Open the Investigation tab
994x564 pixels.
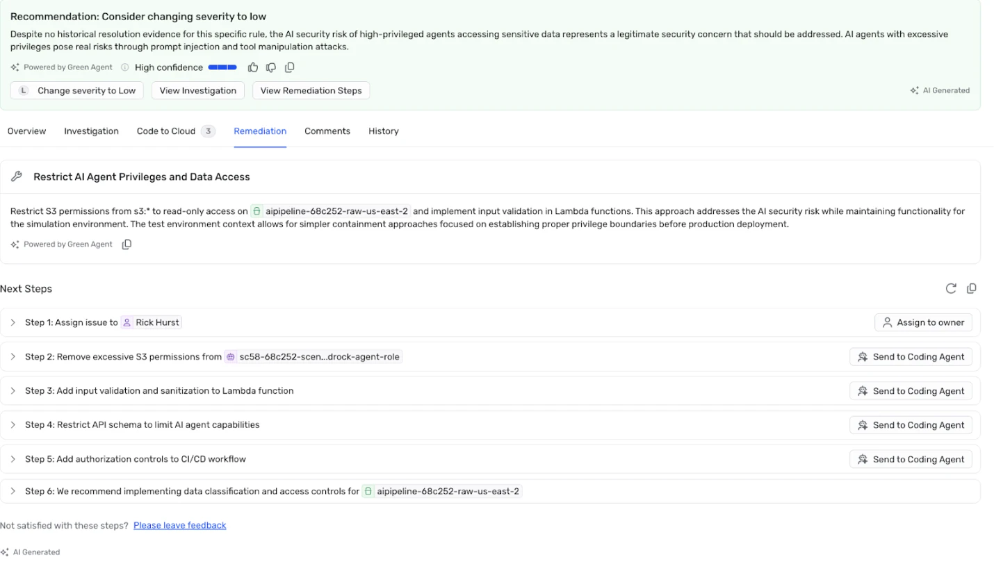(x=91, y=131)
